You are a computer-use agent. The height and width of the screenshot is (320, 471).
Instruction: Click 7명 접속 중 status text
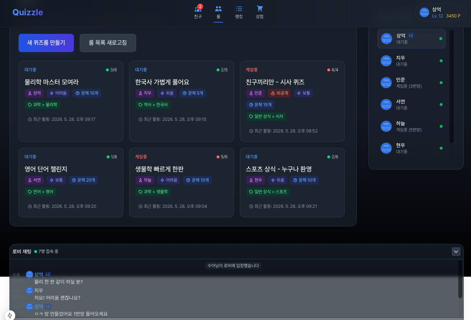(48, 252)
